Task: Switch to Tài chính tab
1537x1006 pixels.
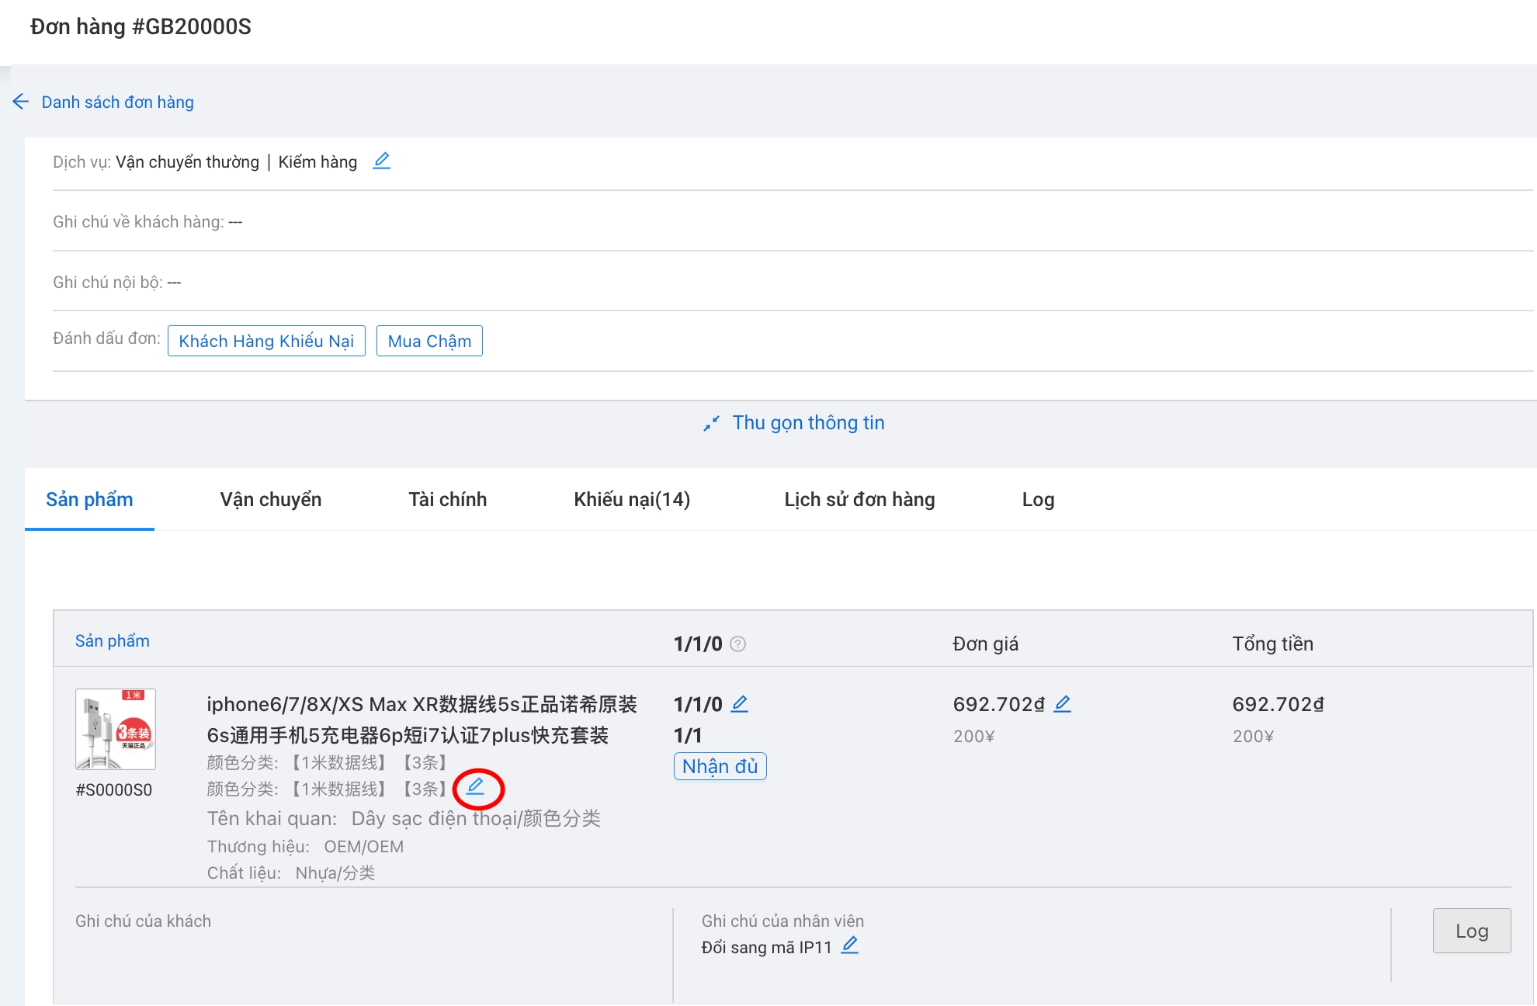Action: tap(447, 500)
